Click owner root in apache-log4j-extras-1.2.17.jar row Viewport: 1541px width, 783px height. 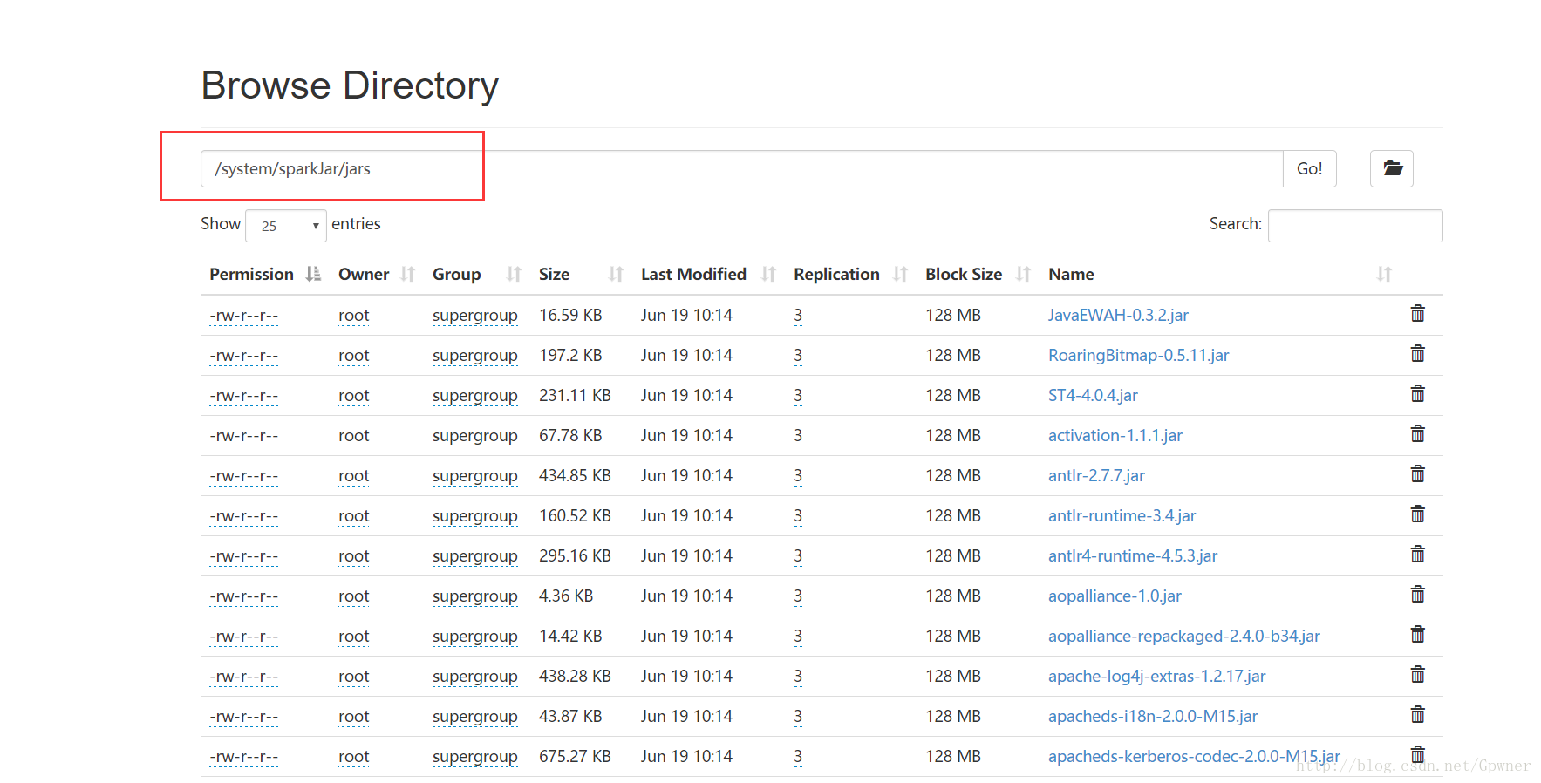pos(354,677)
